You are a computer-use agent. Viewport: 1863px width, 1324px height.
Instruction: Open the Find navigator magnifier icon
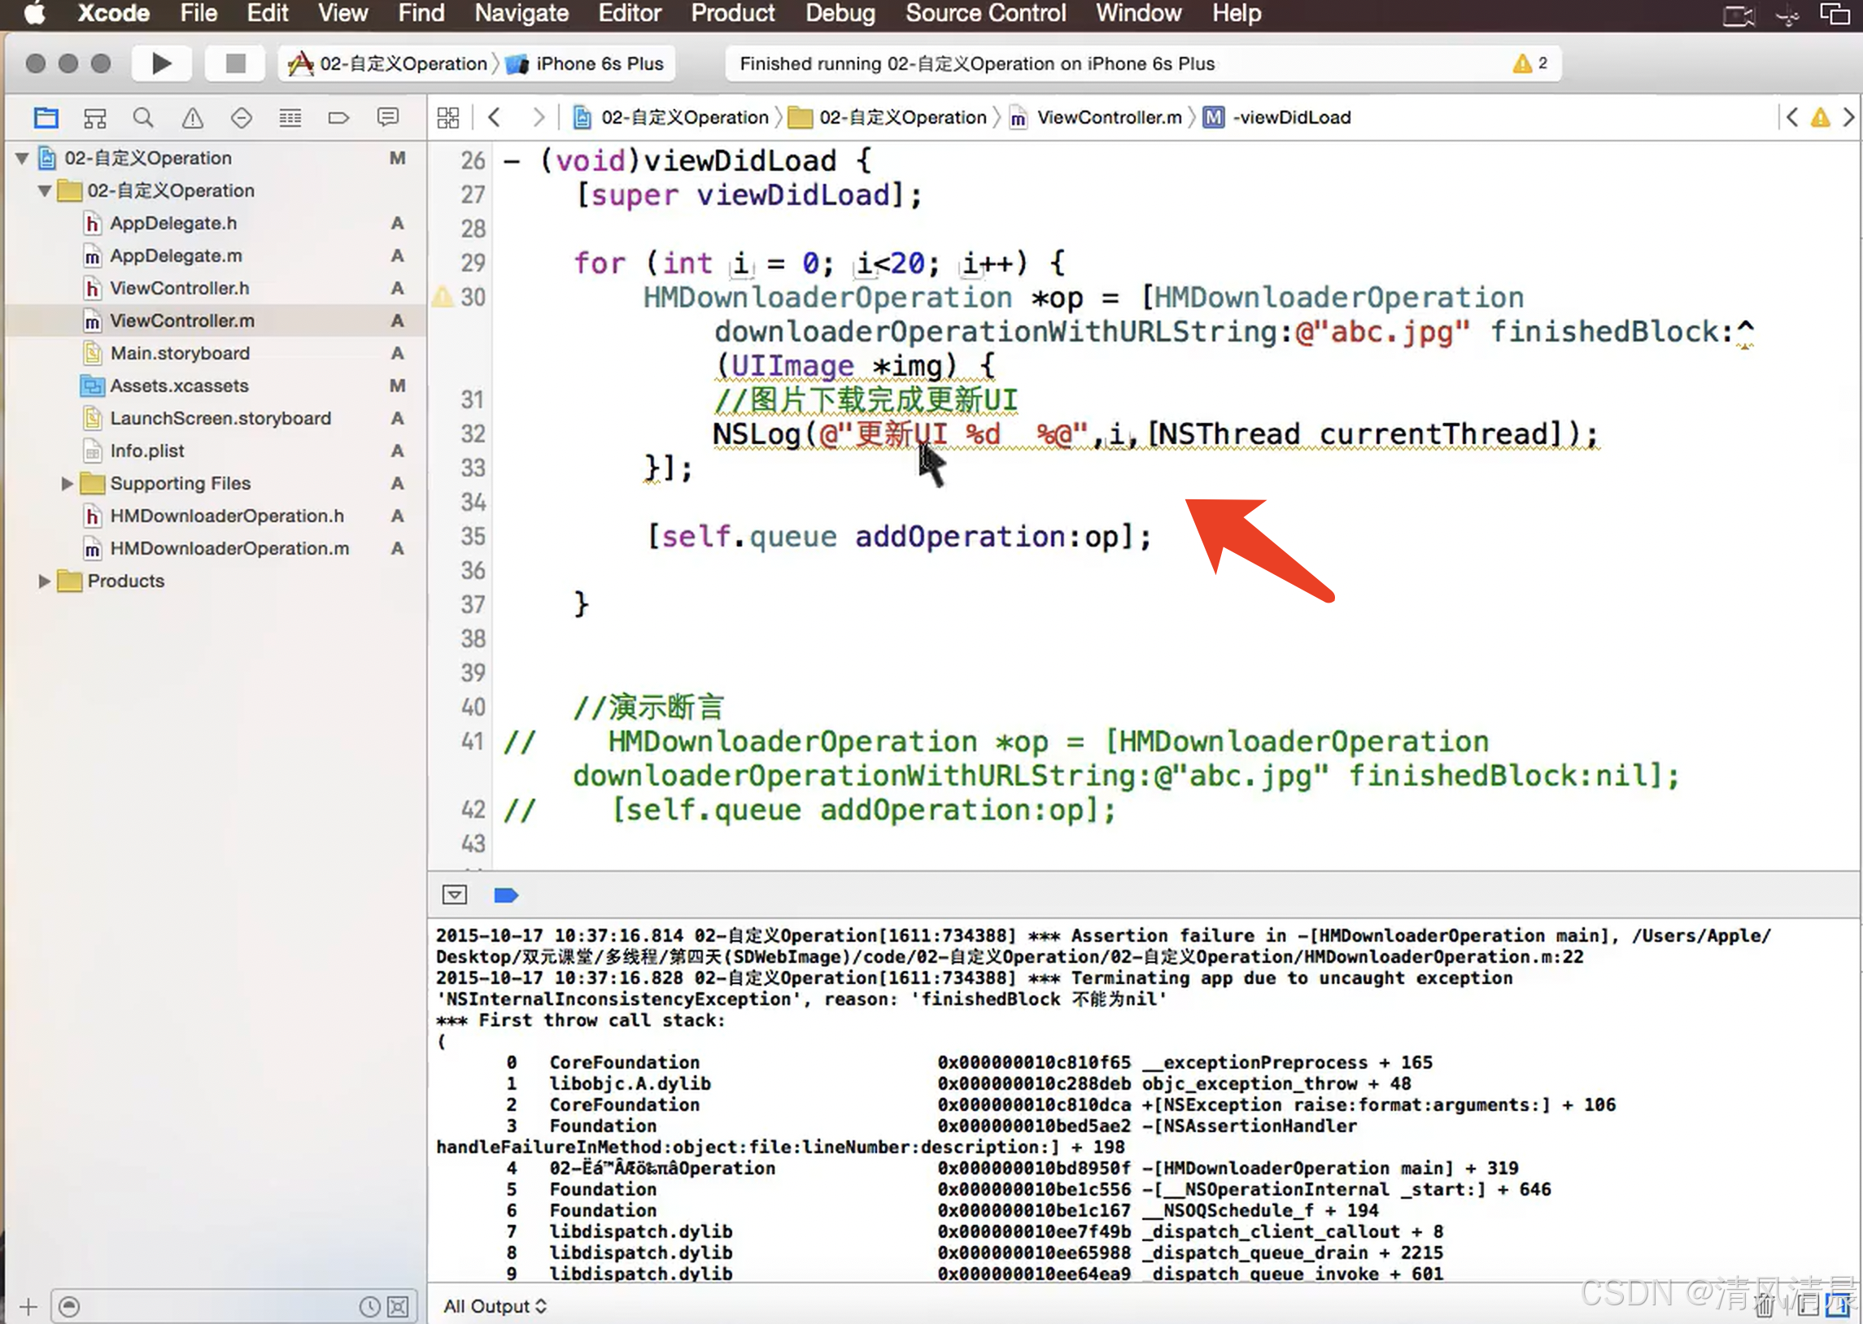pos(143,118)
